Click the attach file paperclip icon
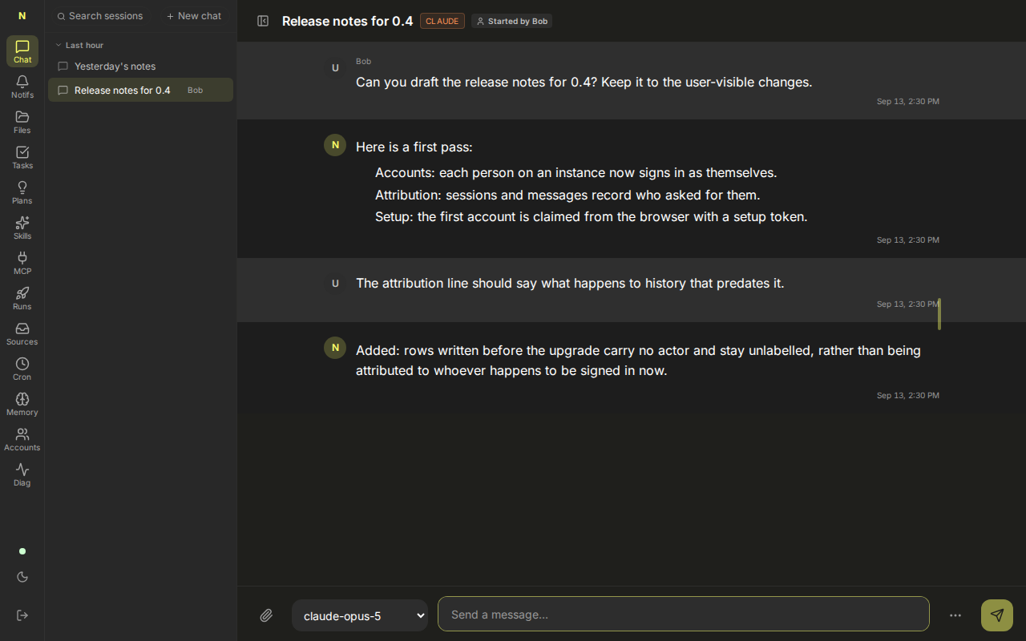 coord(266,615)
